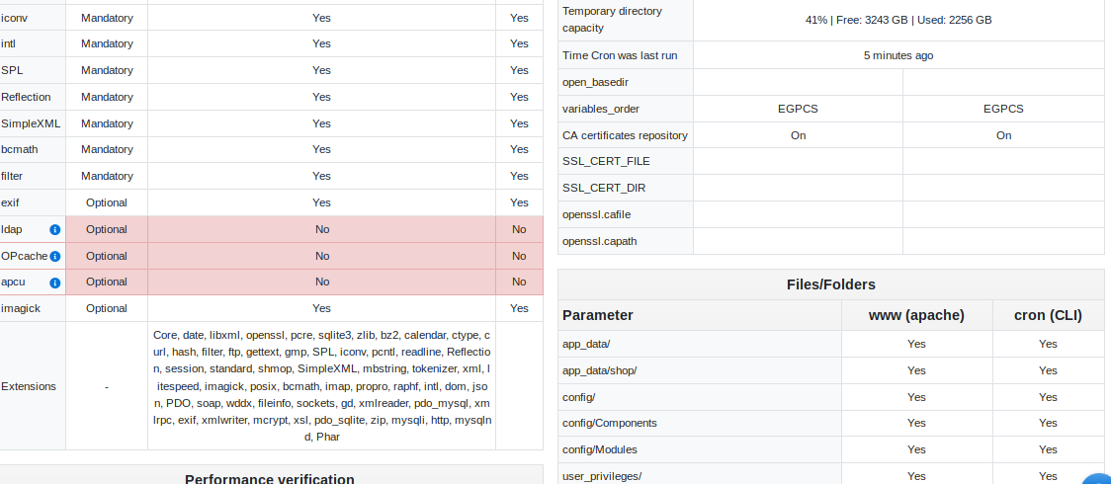Screen dimensions: 1111x484
Task: Click the wide No cell for ldap
Action: (321, 229)
